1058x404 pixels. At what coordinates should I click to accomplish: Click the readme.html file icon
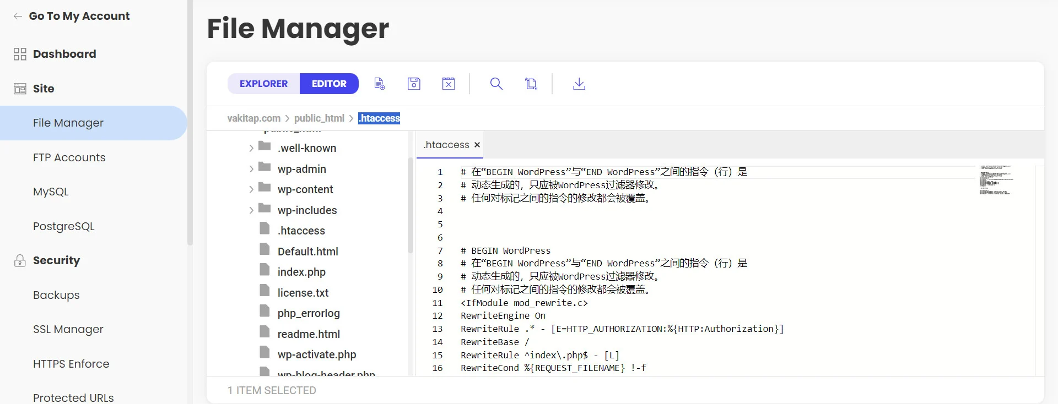coord(265,332)
